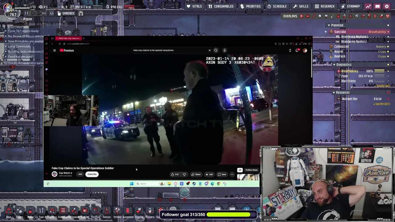
Task: Toggle Combustiol row indicator dot
Action: coord(388,47)
